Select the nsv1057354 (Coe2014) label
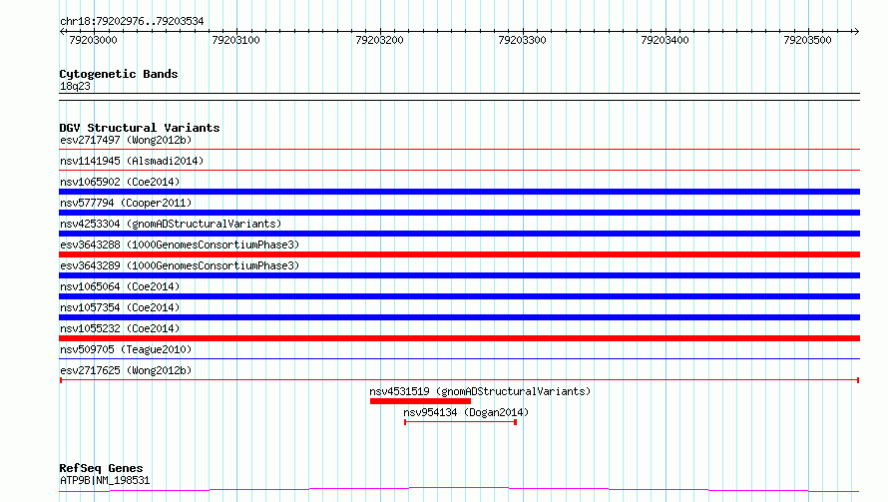Screen dimensions: 888x502 pos(120,307)
